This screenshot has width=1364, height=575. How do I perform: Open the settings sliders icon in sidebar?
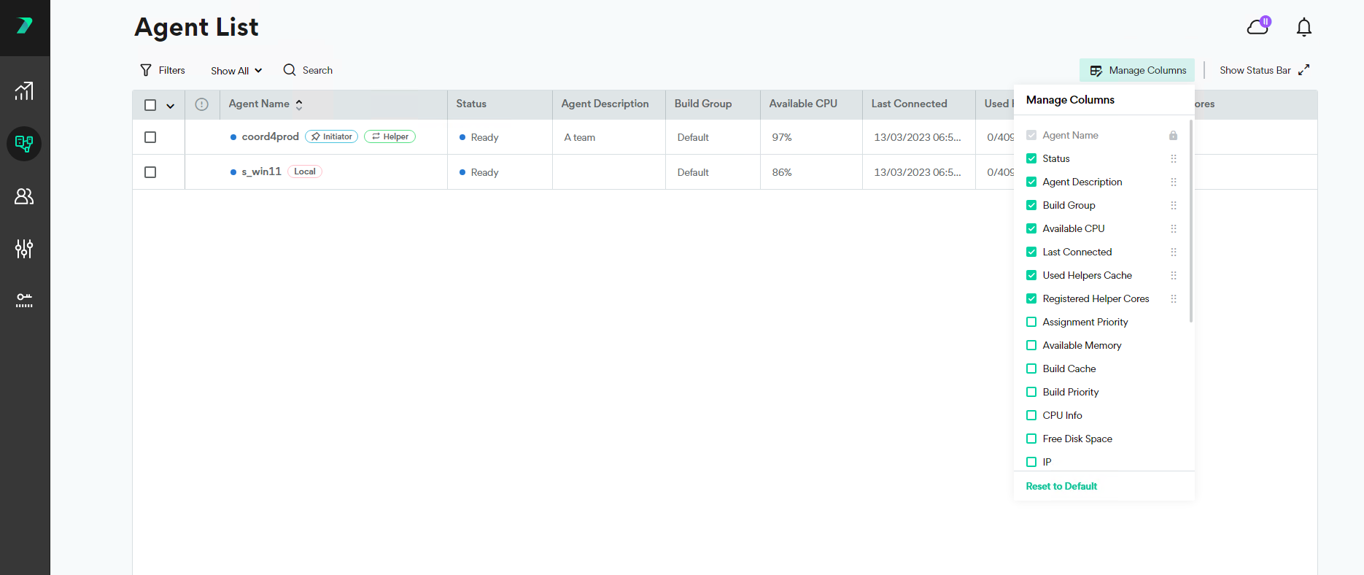coord(24,249)
